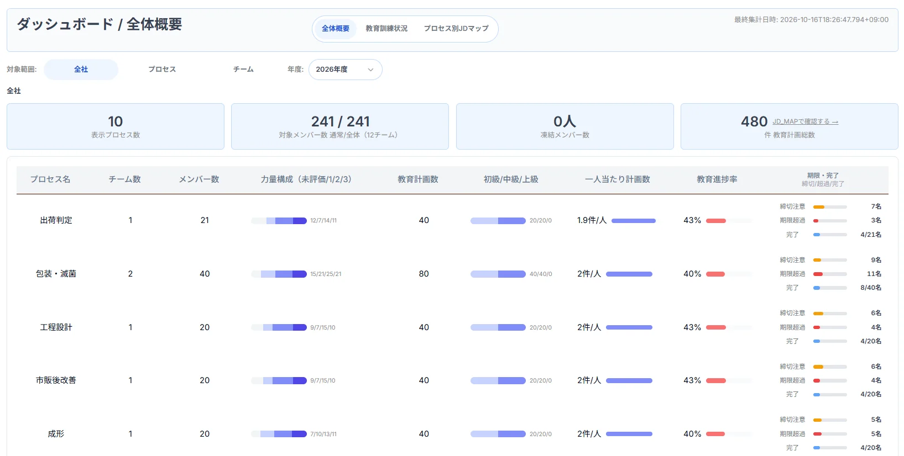Click the チーム数 column header
The image size is (904, 456).
(x=125, y=179)
